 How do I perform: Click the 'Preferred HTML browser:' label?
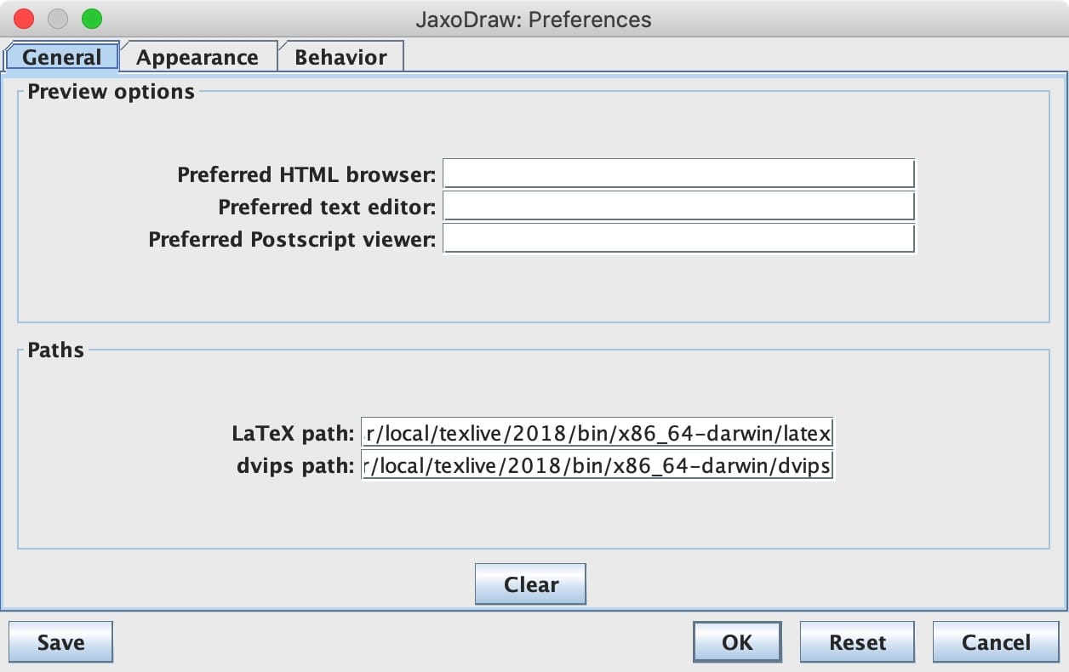point(306,174)
